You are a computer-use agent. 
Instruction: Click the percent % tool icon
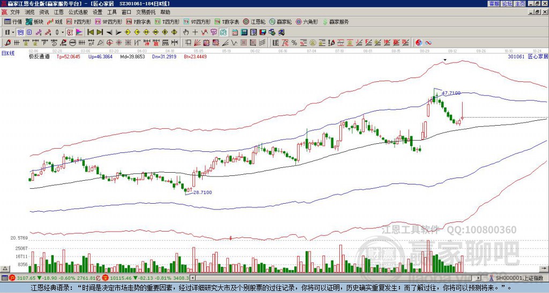tap(294, 43)
